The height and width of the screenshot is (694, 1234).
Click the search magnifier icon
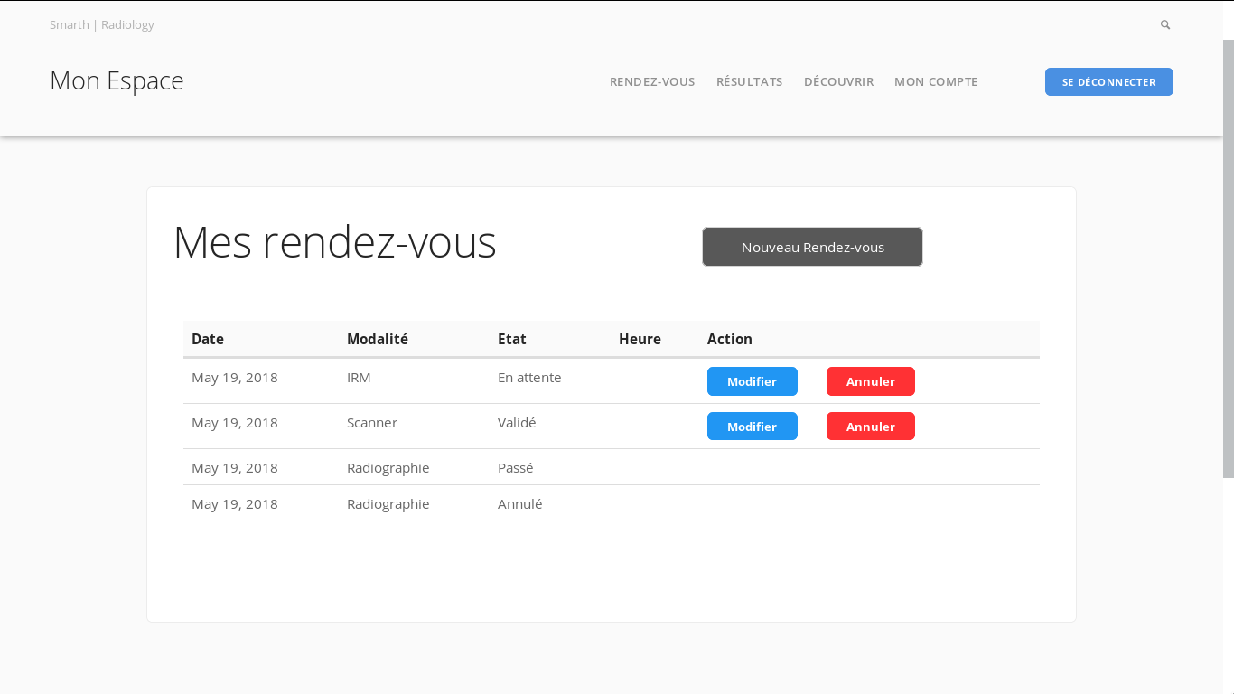tap(1165, 25)
